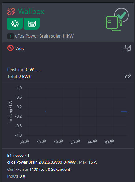Click the 13:00 time axis label
Image resolution: width=135 pixels, height=182 pixels.
[41, 142]
